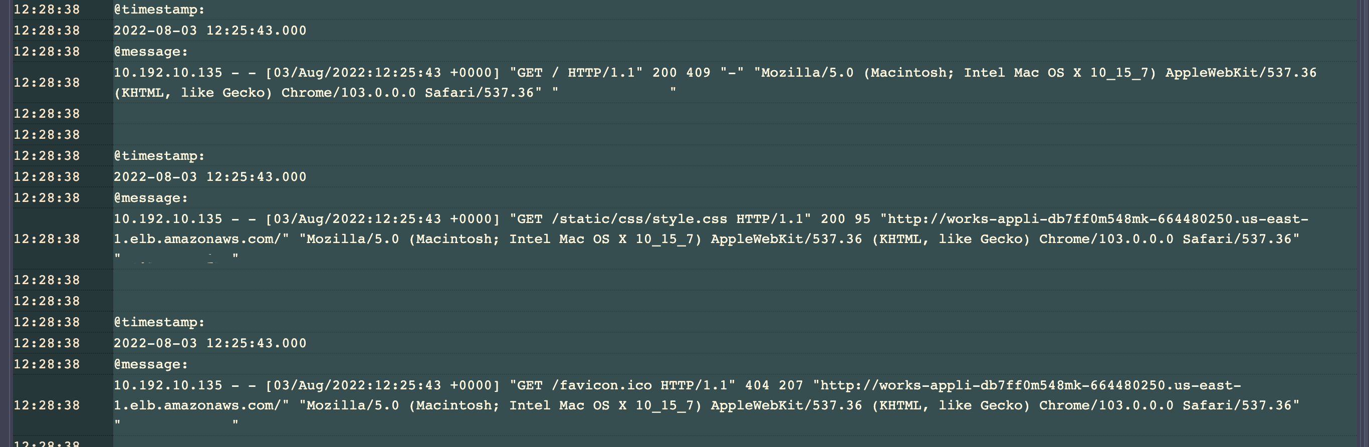Screen dimensions: 1369x447
Task: Click the 2022-08-03 date value above favicon.ico entry
Action: click(x=155, y=343)
